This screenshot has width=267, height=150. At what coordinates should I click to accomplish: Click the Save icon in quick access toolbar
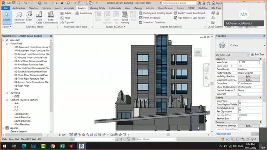tap(14, 3)
